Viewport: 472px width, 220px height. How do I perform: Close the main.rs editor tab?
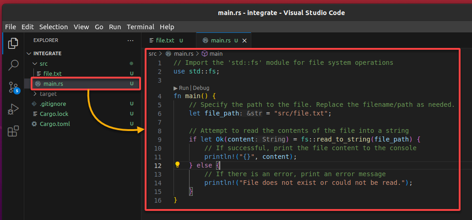(244, 41)
